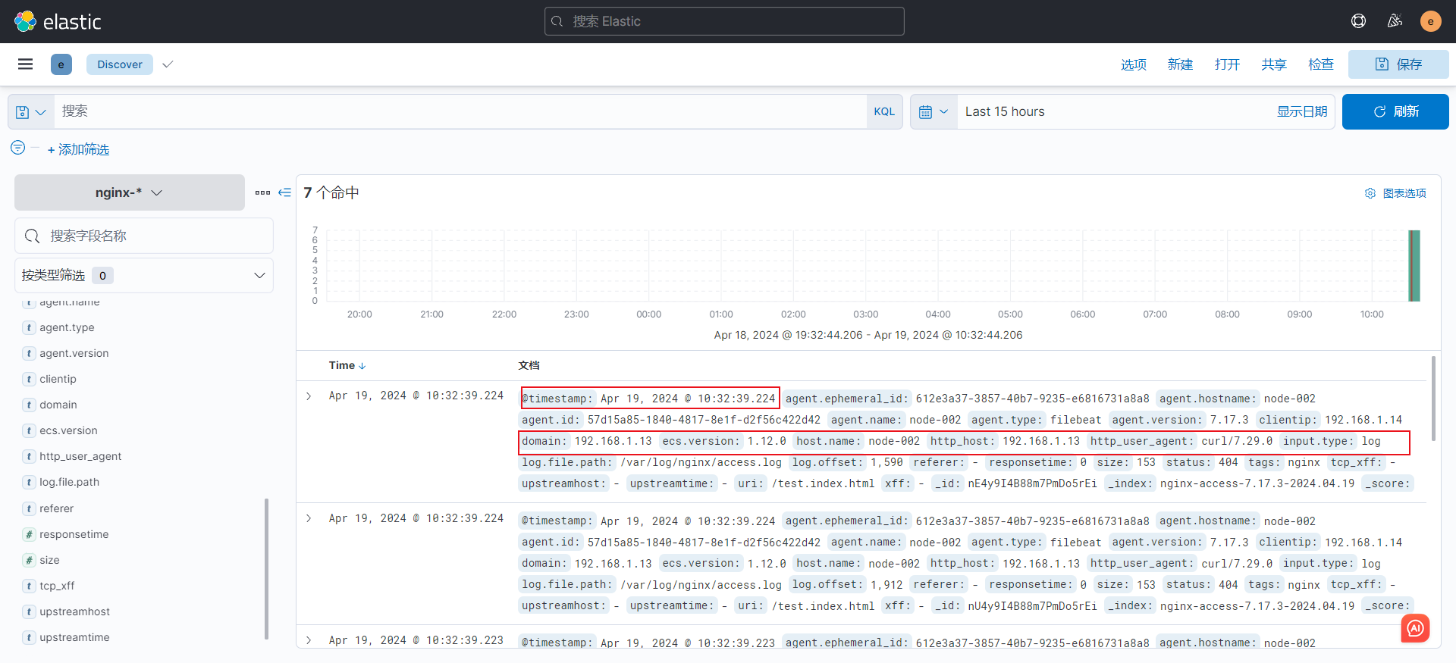Open the 检查 inspect menu
Viewport: 1456px width, 663px height.
pyautogui.click(x=1321, y=64)
